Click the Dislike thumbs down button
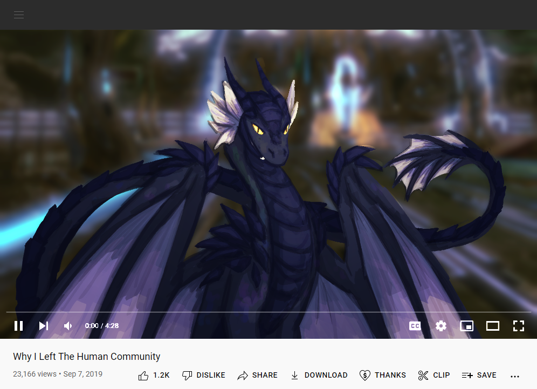This screenshot has height=389, width=537. pyautogui.click(x=203, y=375)
